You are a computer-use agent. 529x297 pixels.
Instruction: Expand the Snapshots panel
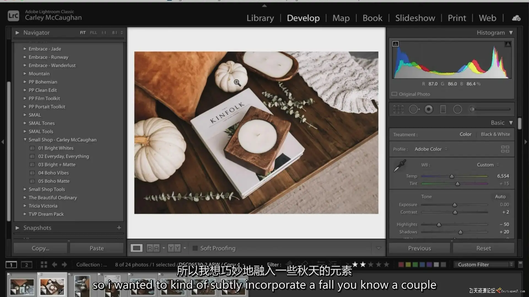pyautogui.click(x=17, y=228)
